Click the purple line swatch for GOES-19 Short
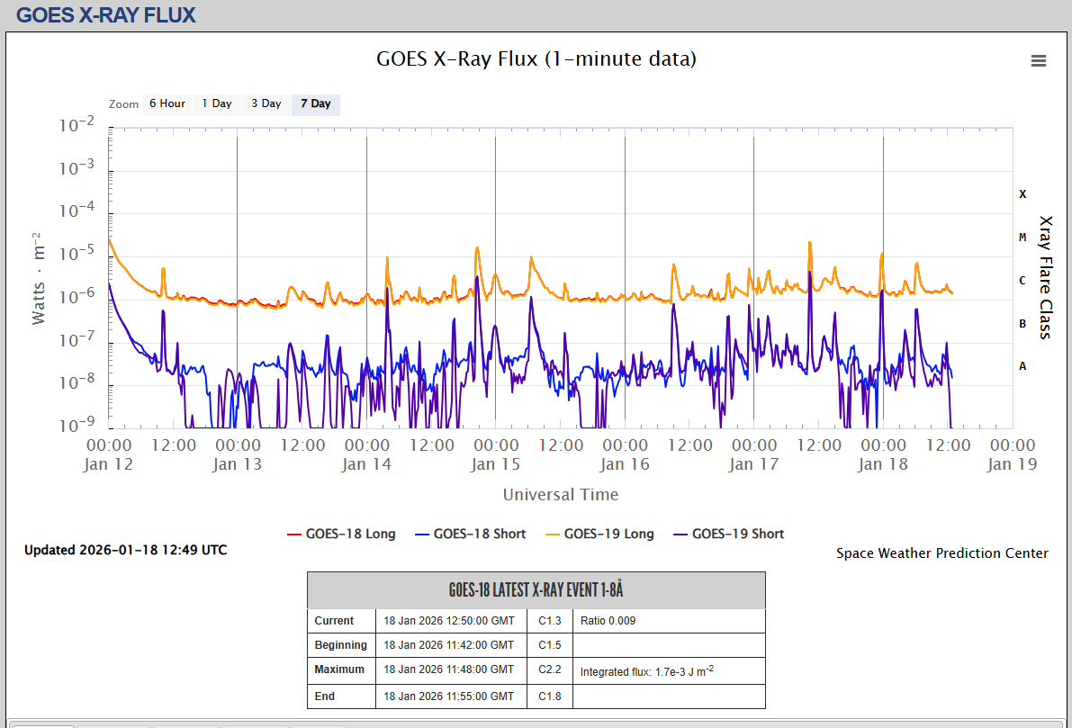Viewport: 1072px width, 728px height. 680,535
